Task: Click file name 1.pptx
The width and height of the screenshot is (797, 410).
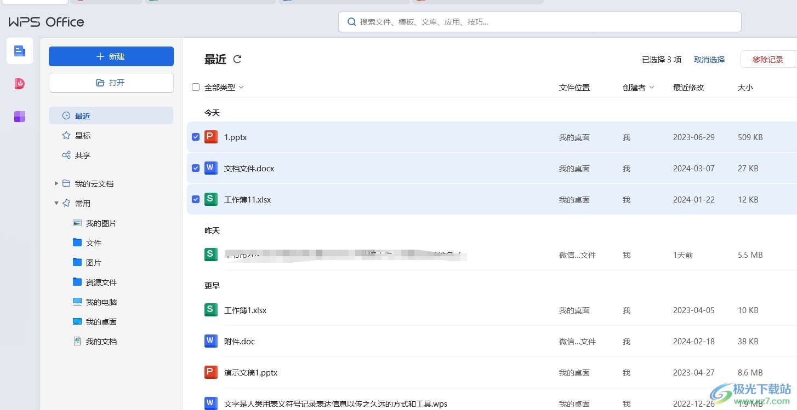Action: (x=236, y=137)
